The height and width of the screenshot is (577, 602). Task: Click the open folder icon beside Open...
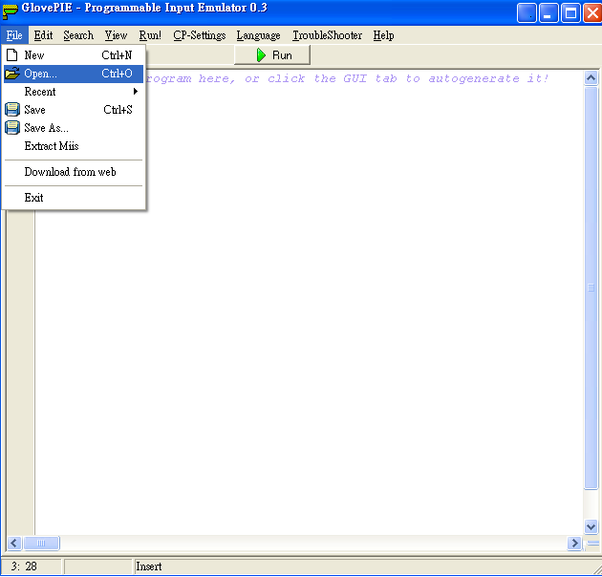tap(12, 73)
